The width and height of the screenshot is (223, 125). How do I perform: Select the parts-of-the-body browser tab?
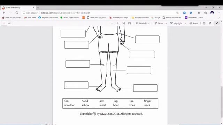(x=18, y=8)
